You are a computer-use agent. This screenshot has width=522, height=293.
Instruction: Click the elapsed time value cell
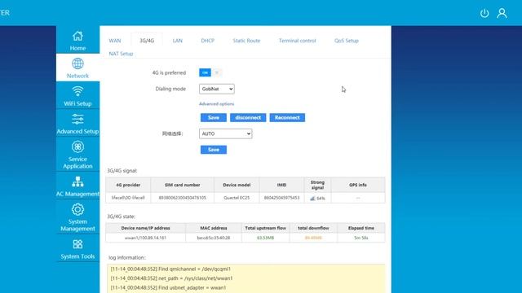(361, 238)
